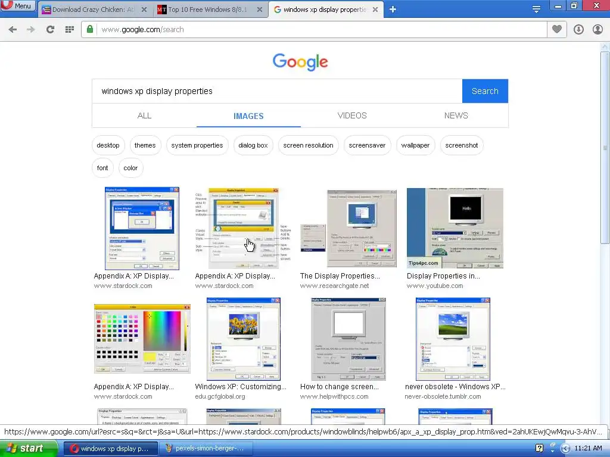Click www.researchgate.net source text
This screenshot has width=610, height=457.
point(334,286)
